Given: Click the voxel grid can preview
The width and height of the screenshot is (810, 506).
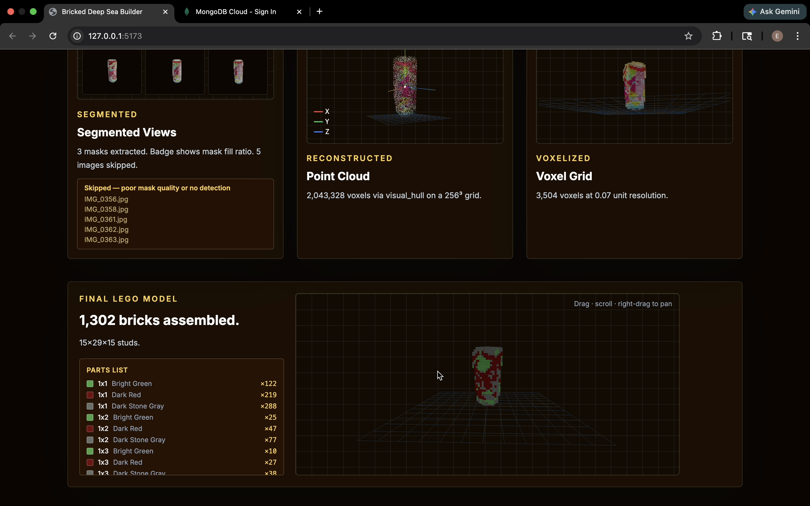Looking at the screenshot, I should 634,86.
